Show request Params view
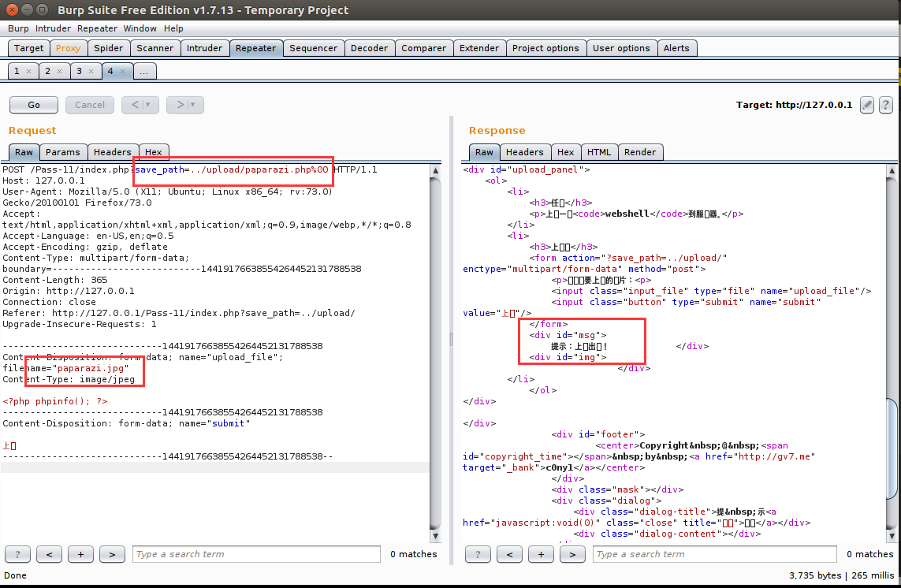This screenshot has height=588, width=901. 62,152
